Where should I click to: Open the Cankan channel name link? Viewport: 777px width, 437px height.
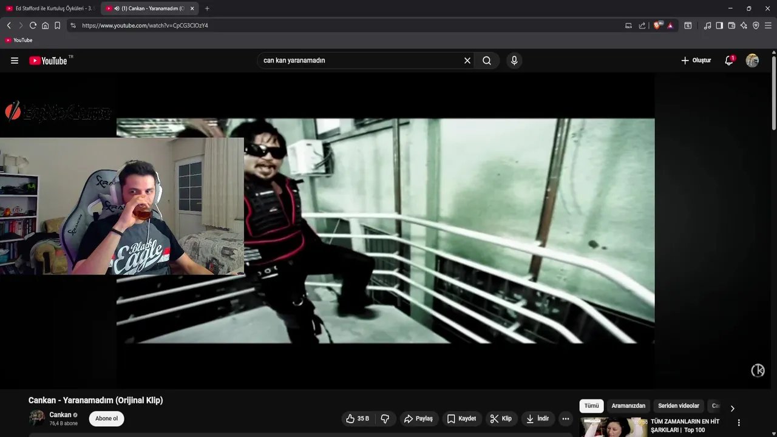(60, 415)
